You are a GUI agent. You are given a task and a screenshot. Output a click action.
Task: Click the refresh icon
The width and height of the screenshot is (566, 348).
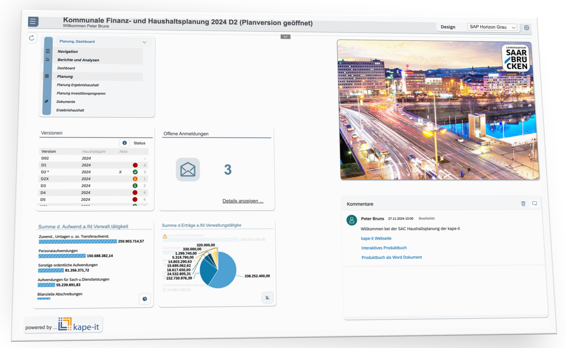pyautogui.click(x=32, y=38)
